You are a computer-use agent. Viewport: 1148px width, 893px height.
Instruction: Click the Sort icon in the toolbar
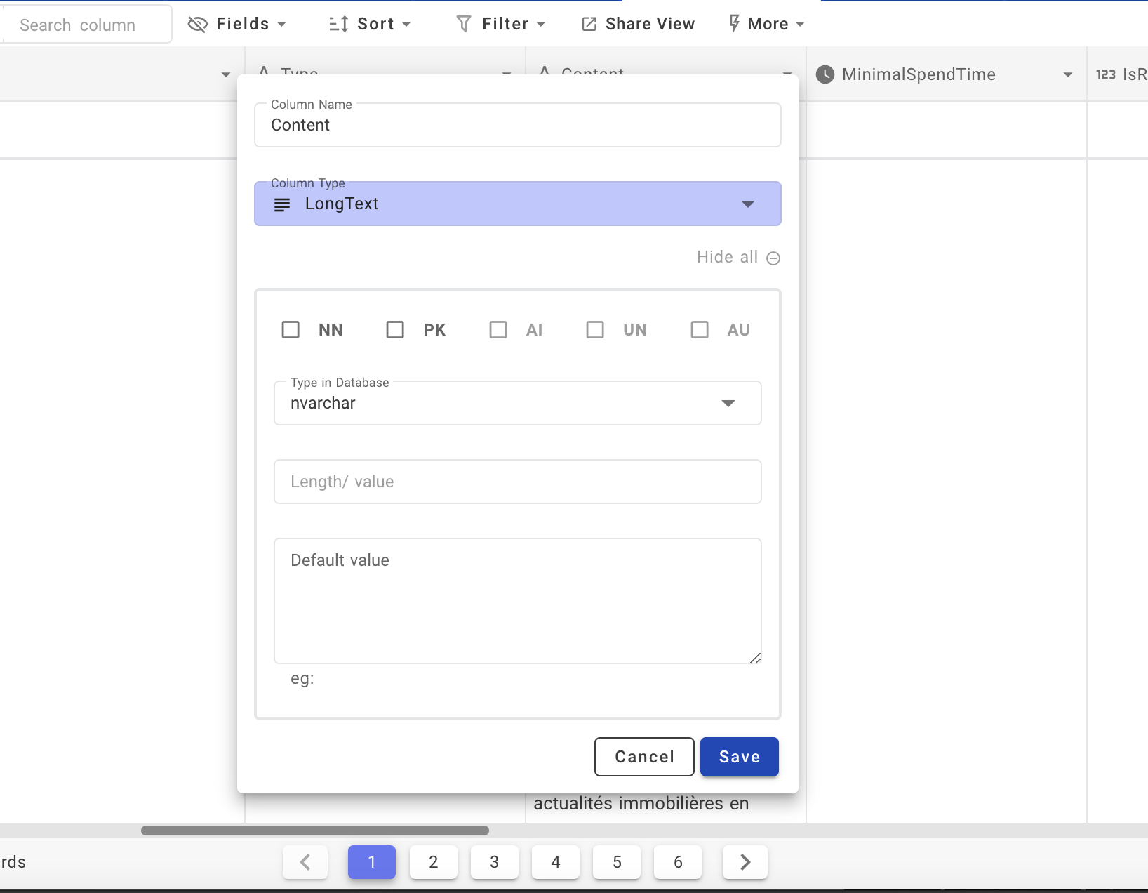(337, 23)
